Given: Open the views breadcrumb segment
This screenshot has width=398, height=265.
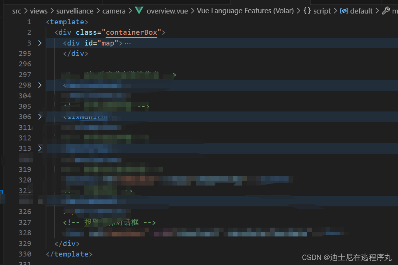Looking at the screenshot, I should pos(39,11).
